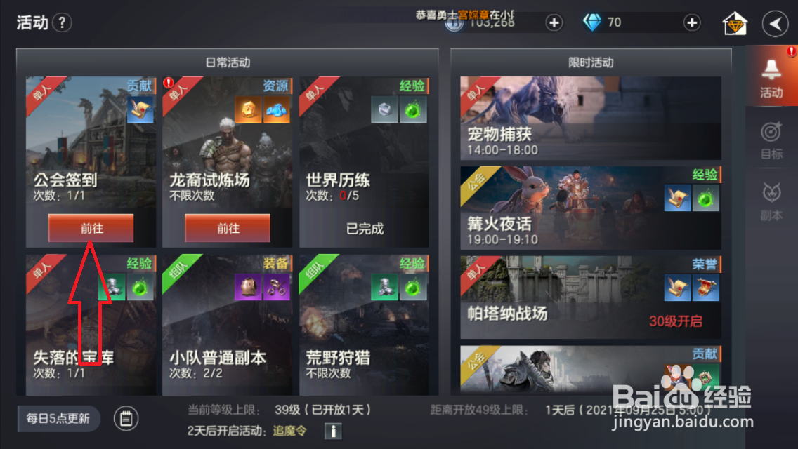Click the 追魔令 link text
Screen dimensions: 798x449
(289, 431)
